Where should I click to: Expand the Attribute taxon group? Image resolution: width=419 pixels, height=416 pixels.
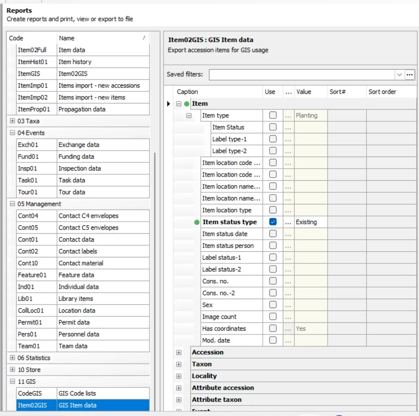tap(179, 400)
